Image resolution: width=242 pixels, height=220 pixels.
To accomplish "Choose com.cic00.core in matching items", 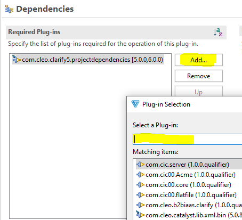I will tap(189, 185).
